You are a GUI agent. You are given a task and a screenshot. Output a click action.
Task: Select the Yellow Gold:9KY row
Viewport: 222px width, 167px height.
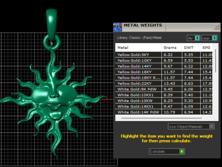click(164, 55)
